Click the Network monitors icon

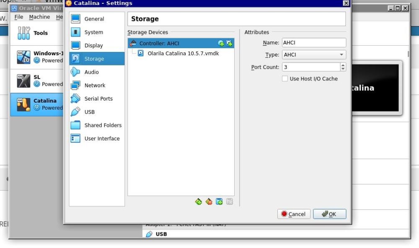point(75,85)
